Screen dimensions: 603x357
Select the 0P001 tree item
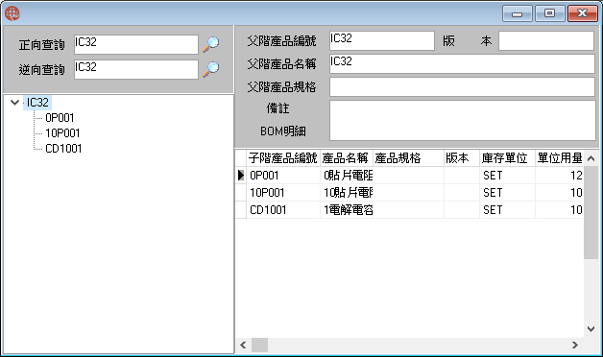[60, 118]
